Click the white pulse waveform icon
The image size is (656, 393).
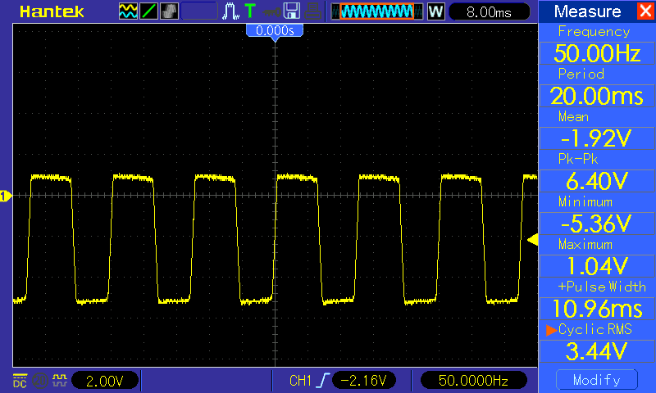230,11
